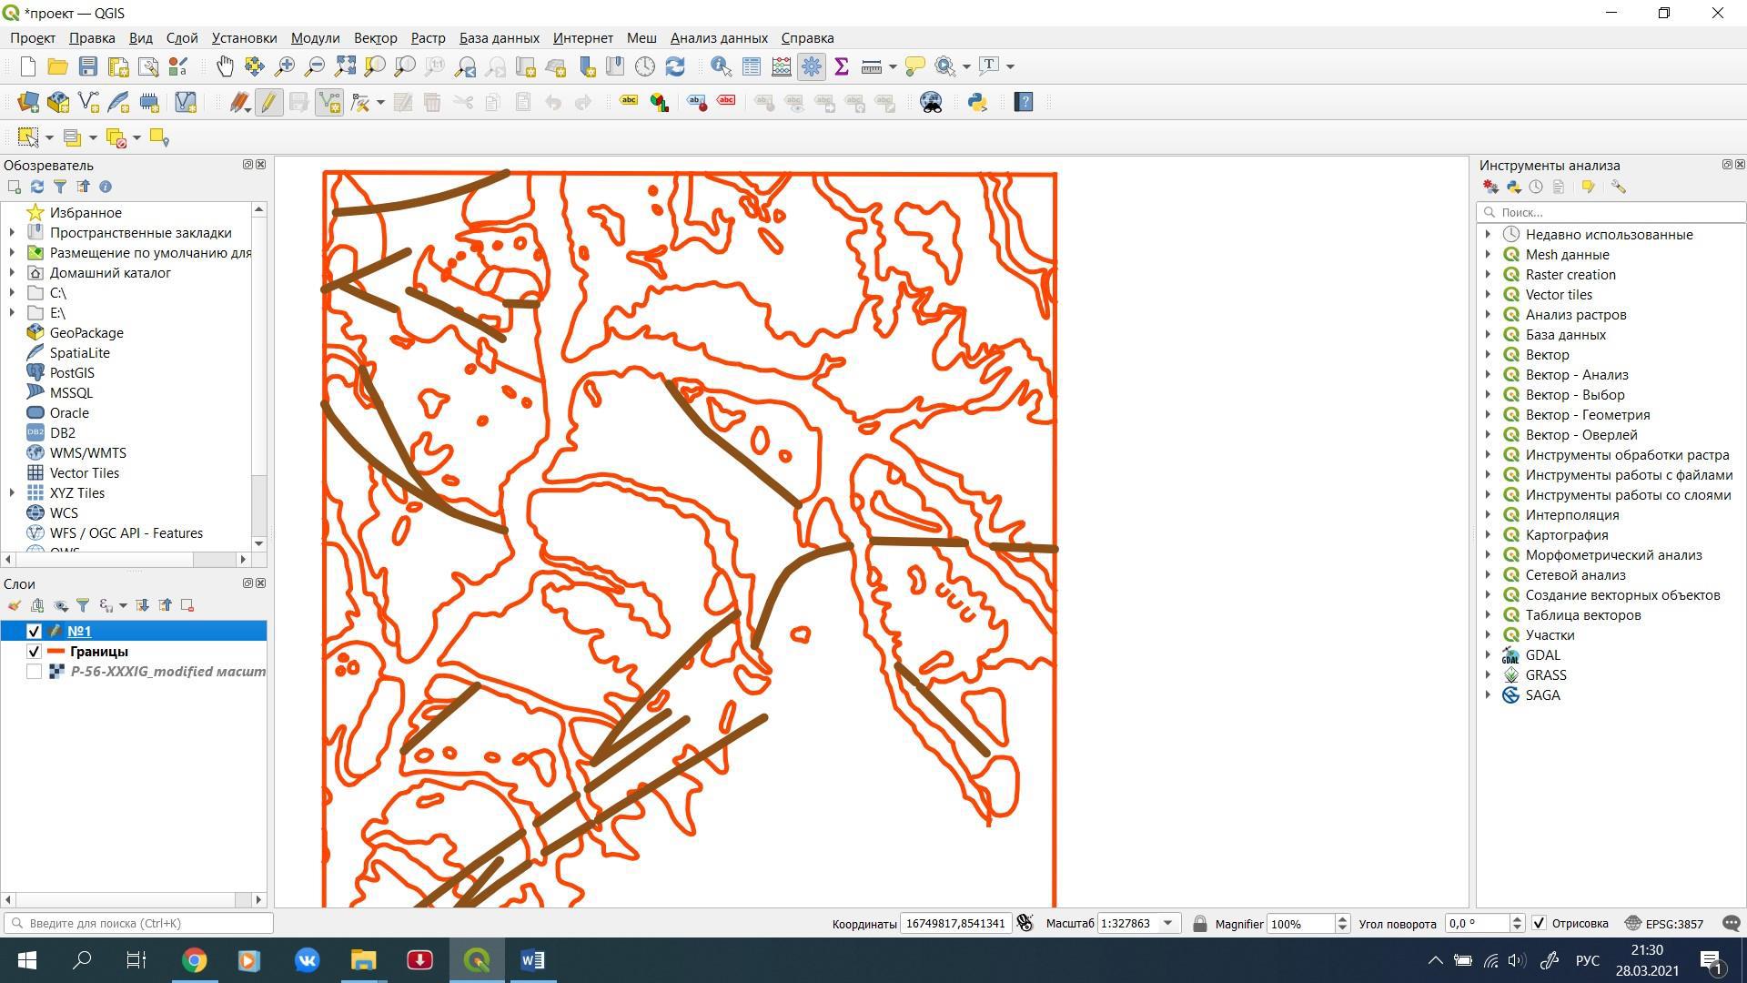This screenshot has width=1747, height=983.
Task: Click the EPSG:3857 CRS button
Action: pos(1664,923)
